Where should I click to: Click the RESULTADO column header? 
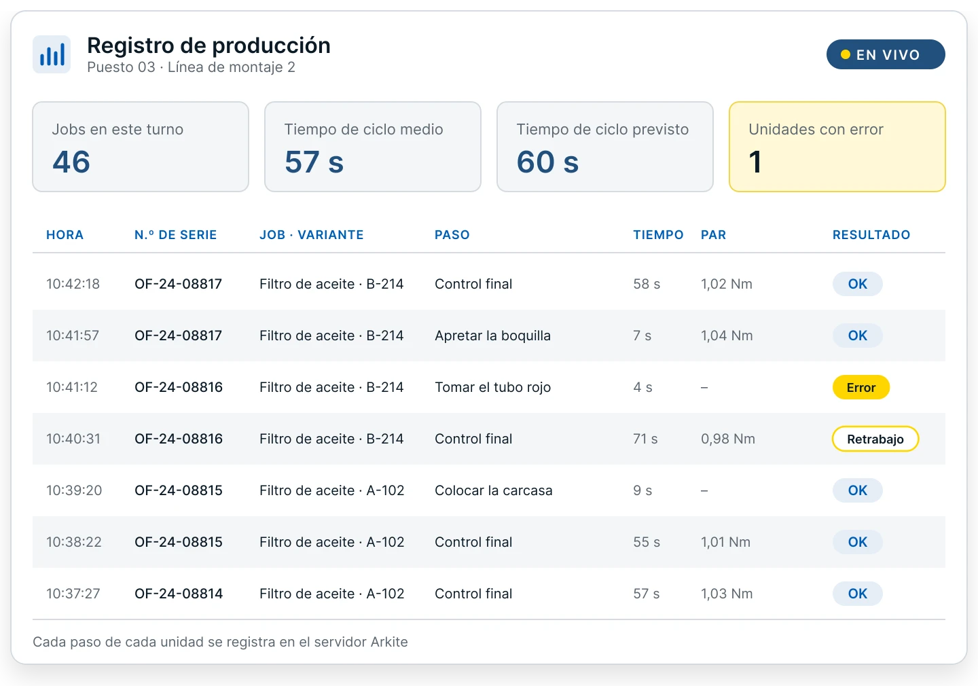(x=871, y=235)
